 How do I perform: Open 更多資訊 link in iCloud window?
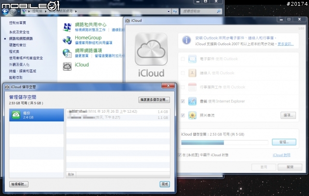coord(285,44)
